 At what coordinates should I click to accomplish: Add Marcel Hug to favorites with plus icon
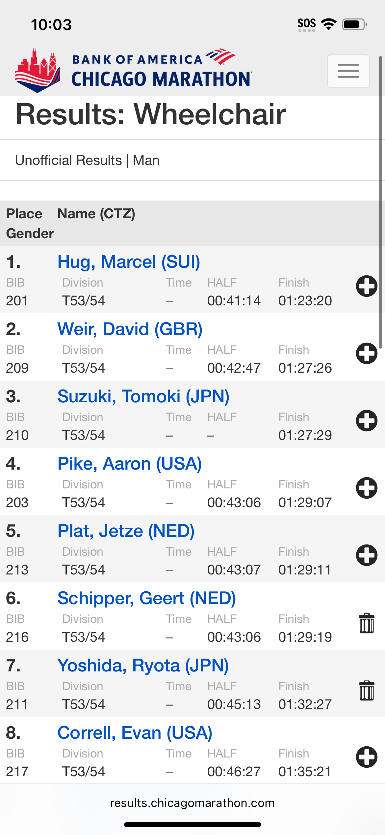[366, 286]
